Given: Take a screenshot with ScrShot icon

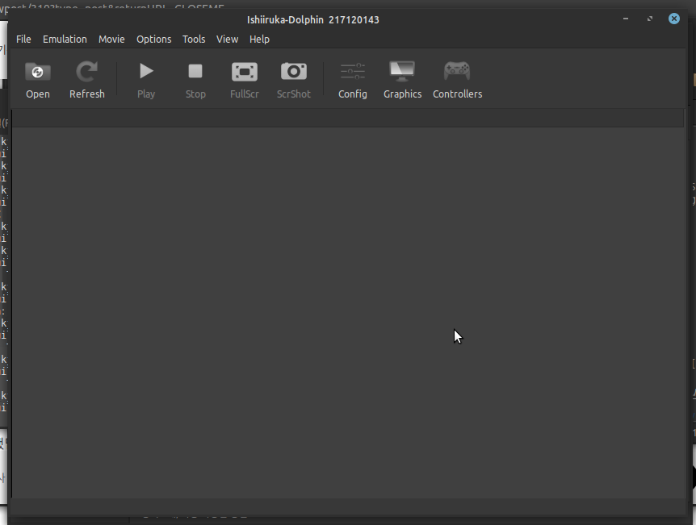Looking at the screenshot, I should [293, 81].
